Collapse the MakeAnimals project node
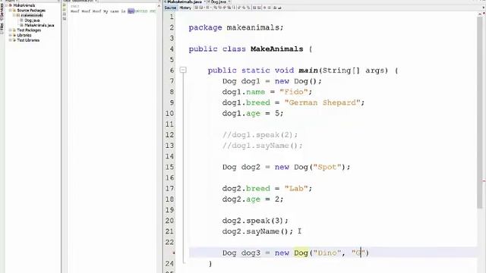Viewport: 486px width, 273px height. coord(7,5)
